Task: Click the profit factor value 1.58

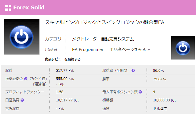Action: [x=60, y=92]
